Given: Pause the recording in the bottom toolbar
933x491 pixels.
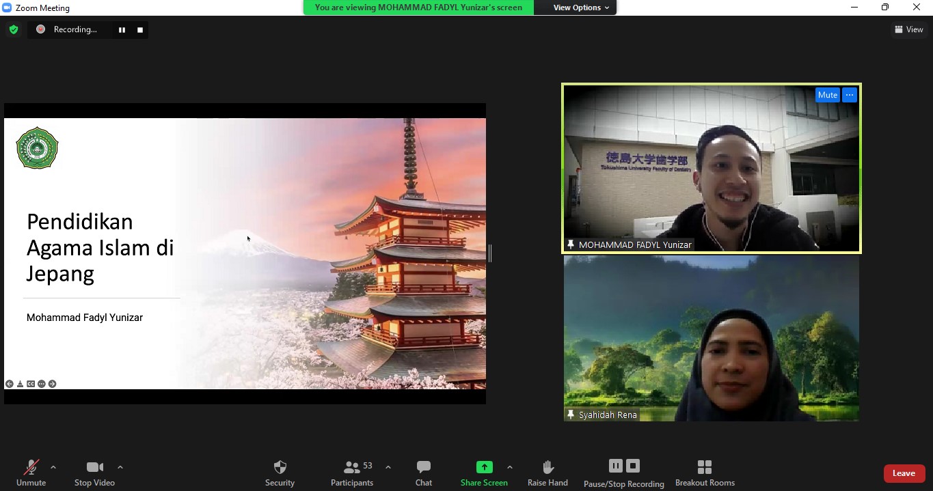Looking at the screenshot, I should pyautogui.click(x=616, y=466).
